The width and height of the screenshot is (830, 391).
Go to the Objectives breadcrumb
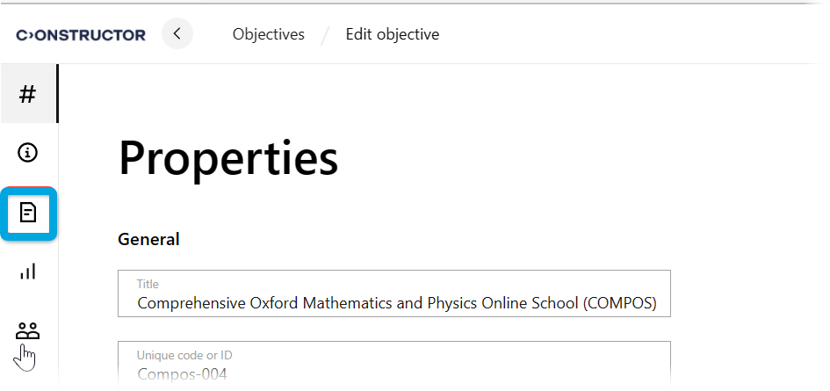click(268, 35)
